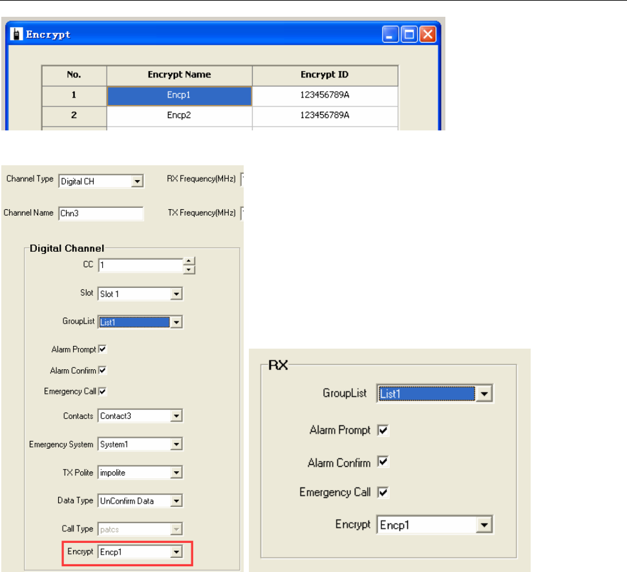The image size is (627, 572).
Task: Maximize the Encrypt window
Action: pos(409,34)
